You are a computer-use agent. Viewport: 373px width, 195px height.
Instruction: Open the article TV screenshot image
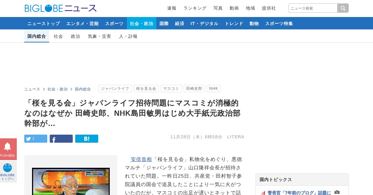point(71,181)
